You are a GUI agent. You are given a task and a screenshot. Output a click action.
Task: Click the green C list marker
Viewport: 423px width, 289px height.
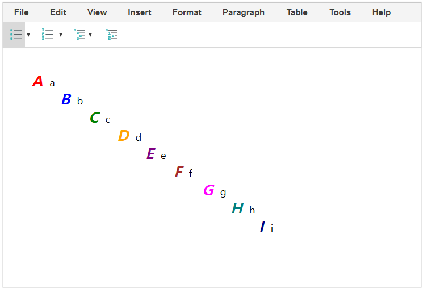click(95, 118)
